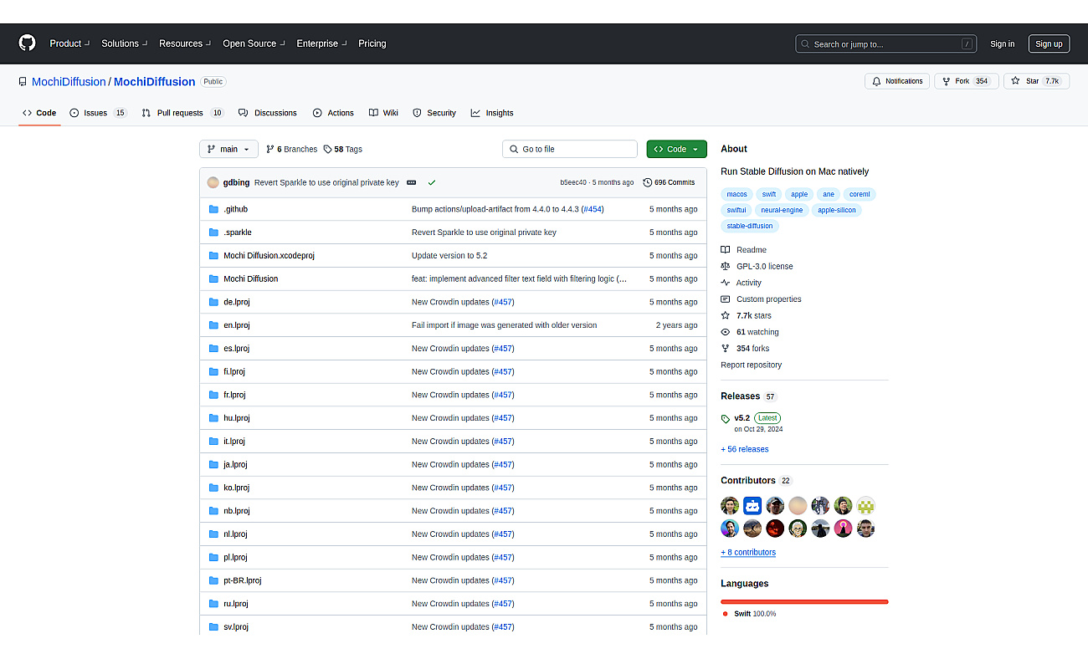Open pull request #454 link
Viewport: 1088px width, 659px height.
coord(592,209)
